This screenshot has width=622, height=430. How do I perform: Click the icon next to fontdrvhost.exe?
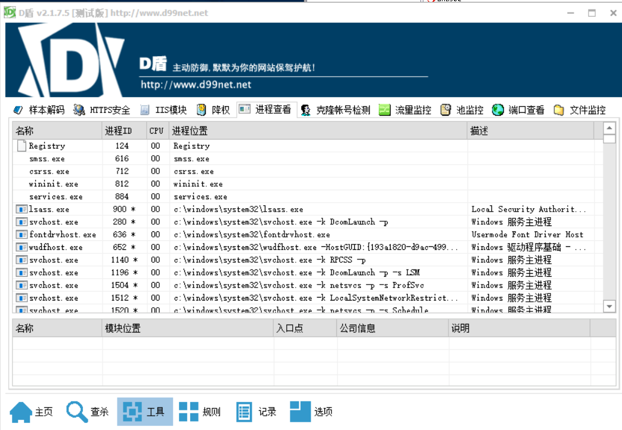pos(21,234)
